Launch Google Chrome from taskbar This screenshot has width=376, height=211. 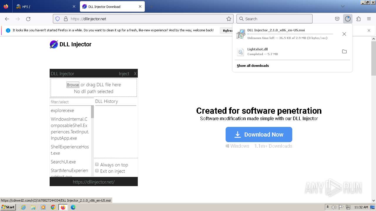point(53,207)
